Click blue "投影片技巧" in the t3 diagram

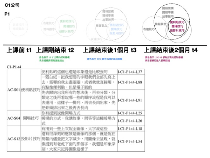point(117,33)
